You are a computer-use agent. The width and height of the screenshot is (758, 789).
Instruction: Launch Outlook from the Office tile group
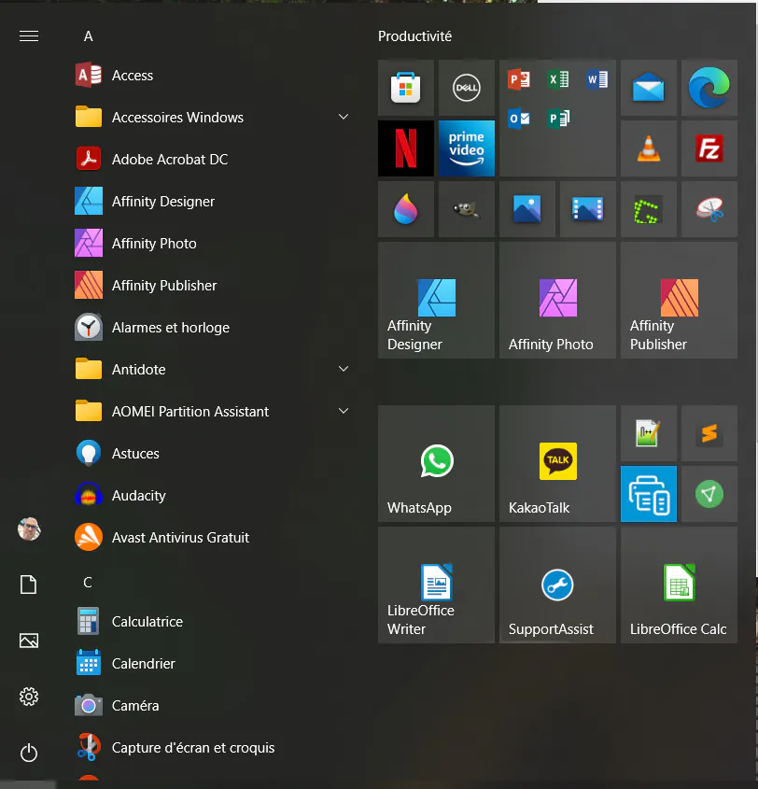pos(519,119)
